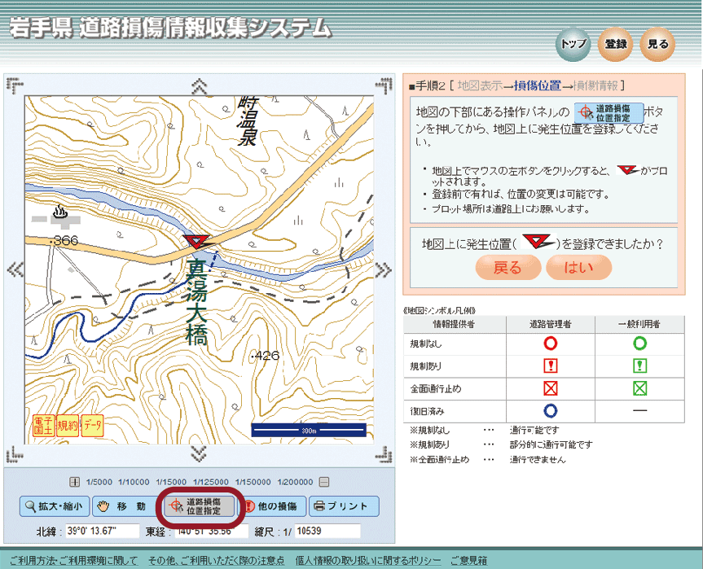This screenshot has height=569, width=703.
Task: Set map scale to 1/200000
Action: coord(295,482)
